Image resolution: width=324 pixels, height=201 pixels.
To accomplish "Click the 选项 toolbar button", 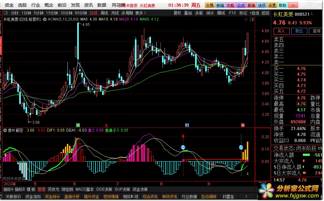I will pyautogui.click(x=262, y=5).
